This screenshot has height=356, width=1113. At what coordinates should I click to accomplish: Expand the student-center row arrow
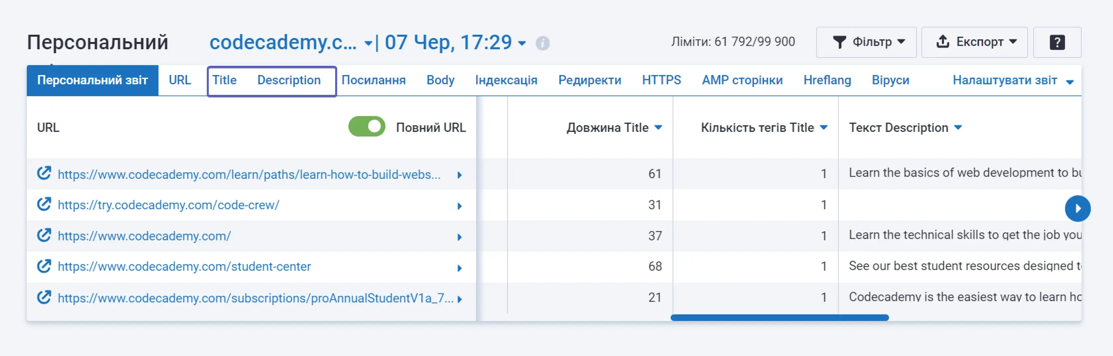460,268
